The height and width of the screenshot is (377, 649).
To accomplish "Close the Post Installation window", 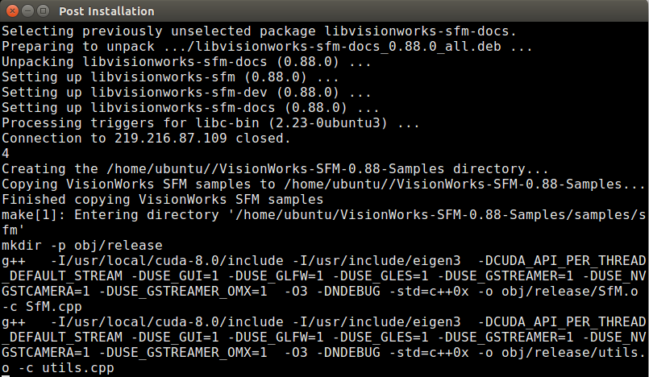I will 12,10.
